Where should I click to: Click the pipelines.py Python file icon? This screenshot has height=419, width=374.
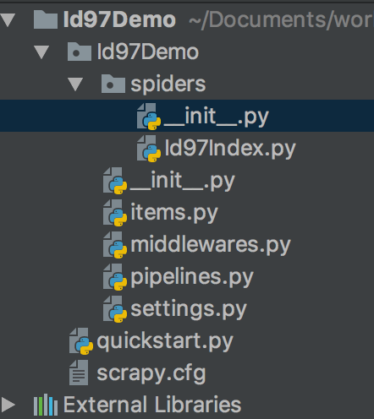(115, 277)
